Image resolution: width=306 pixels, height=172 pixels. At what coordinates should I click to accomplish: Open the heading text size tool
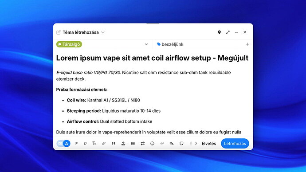point(94,144)
